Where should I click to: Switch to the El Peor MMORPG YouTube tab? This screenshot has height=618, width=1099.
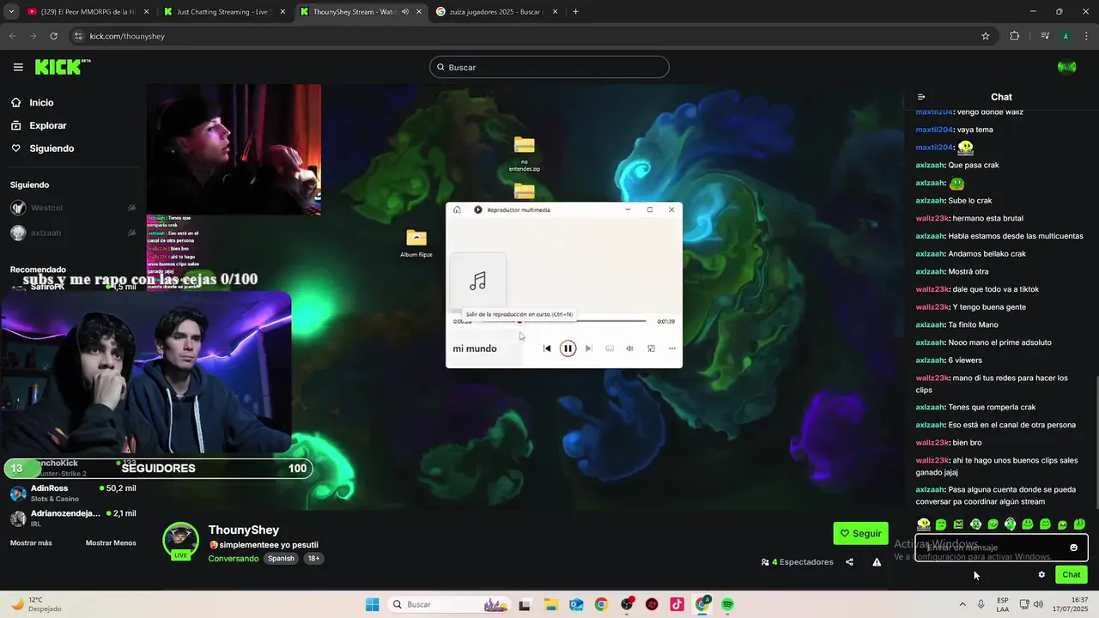pyautogui.click(x=89, y=12)
